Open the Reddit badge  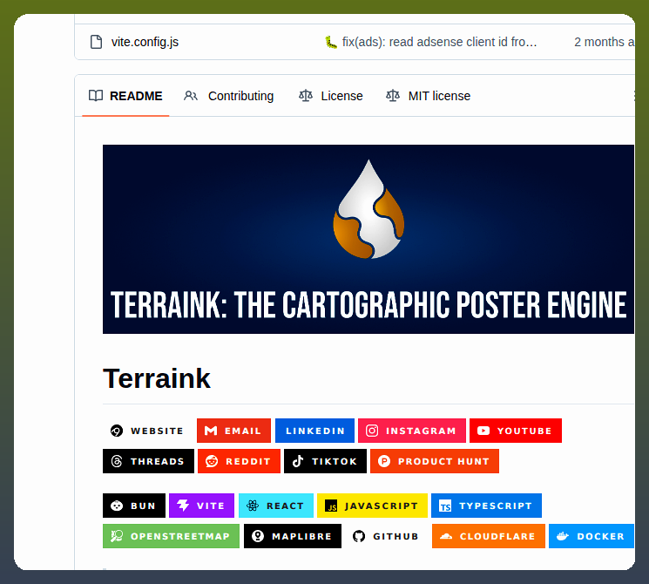point(239,461)
